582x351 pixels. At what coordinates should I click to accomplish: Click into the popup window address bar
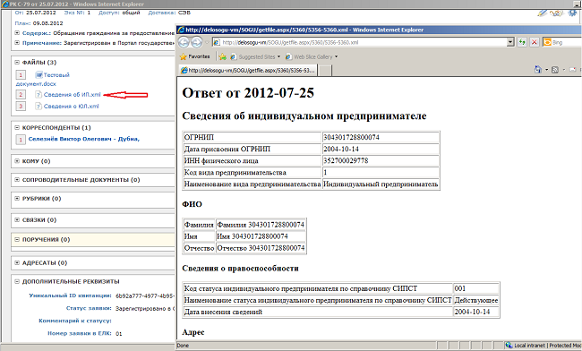pos(360,42)
